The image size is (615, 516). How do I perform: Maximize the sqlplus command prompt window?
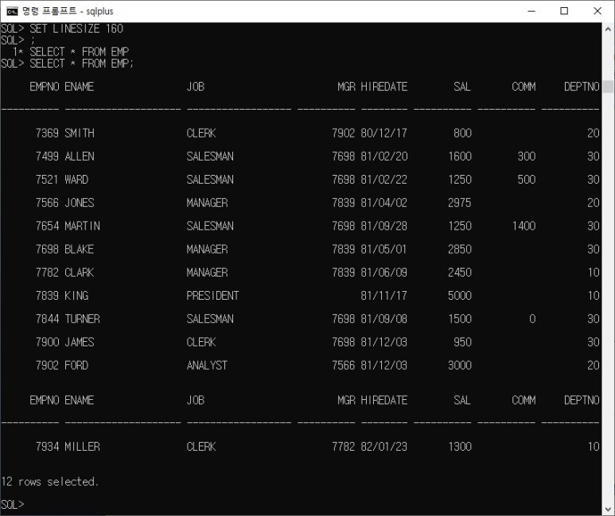click(x=564, y=11)
